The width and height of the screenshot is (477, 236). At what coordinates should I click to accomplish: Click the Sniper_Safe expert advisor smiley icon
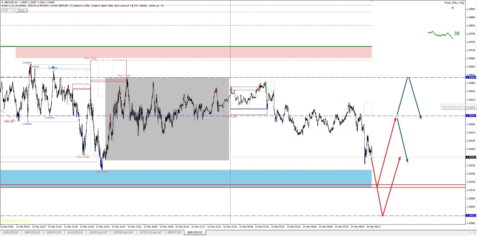click(x=462, y=3)
